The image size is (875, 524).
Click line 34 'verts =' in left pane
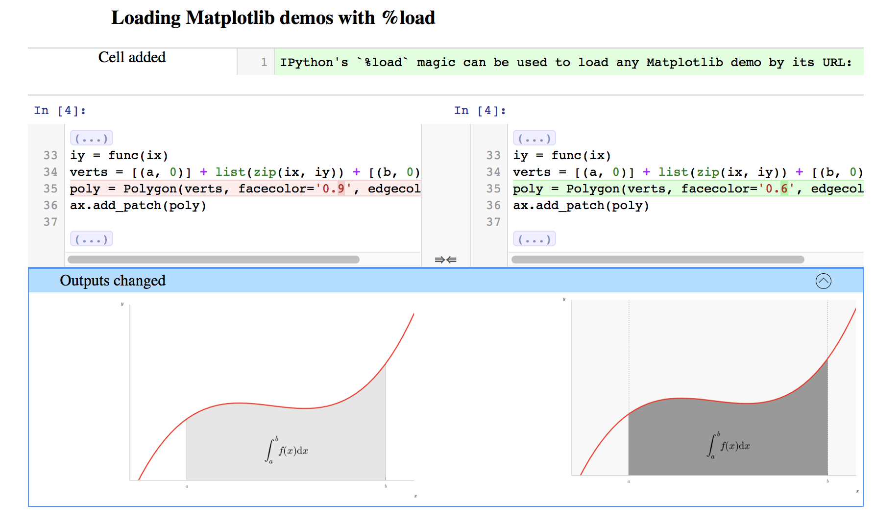tap(245, 172)
